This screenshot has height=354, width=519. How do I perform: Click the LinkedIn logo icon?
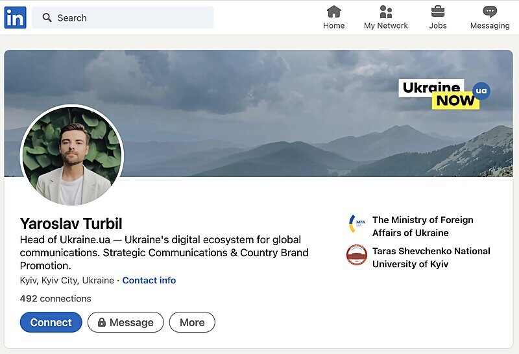pos(15,18)
